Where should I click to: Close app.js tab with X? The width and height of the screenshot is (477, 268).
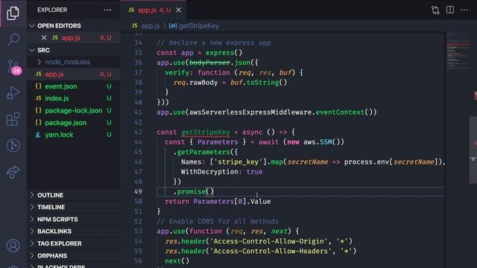point(179,10)
